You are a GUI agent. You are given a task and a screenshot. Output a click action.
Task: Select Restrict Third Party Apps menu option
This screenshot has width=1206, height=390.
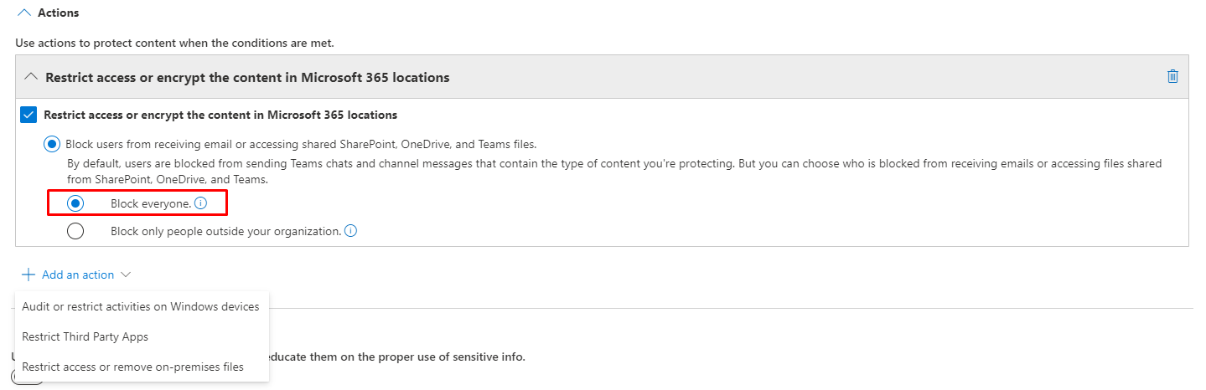tap(85, 336)
